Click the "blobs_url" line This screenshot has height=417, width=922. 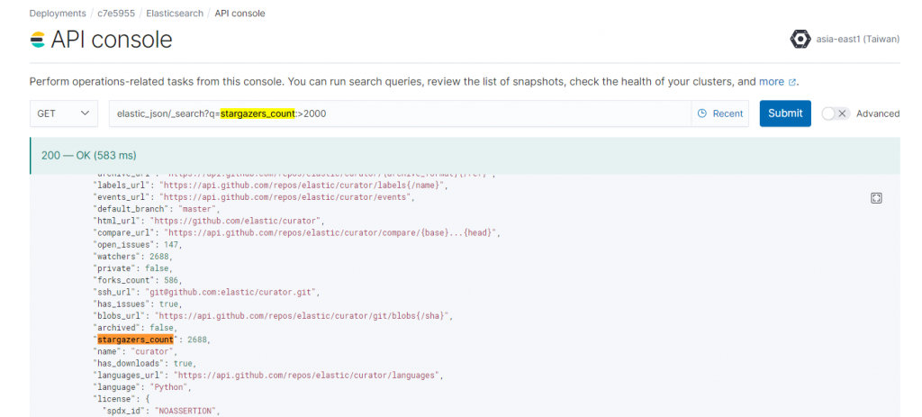click(274, 316)
